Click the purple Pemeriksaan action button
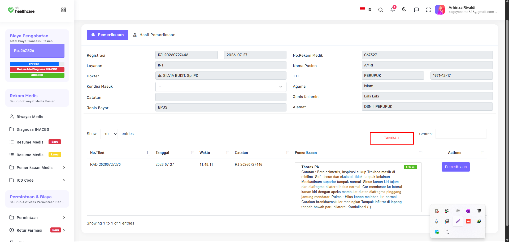Image resolution: width=509 pixels, height=242 pixels. point(456,167)
